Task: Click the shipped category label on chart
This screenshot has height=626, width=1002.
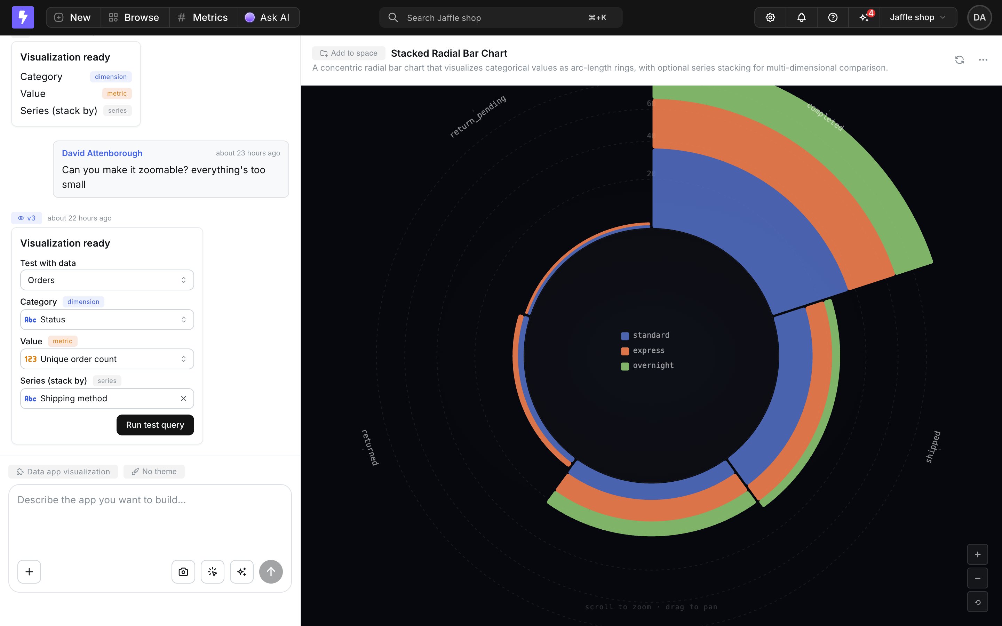Action: click(x=933, y=447)
